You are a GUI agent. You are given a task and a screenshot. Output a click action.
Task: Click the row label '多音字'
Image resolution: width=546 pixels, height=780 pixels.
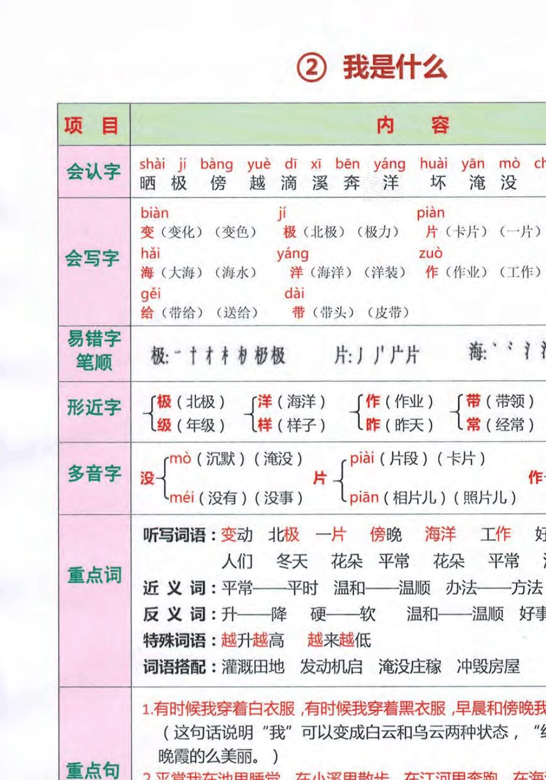94,473
